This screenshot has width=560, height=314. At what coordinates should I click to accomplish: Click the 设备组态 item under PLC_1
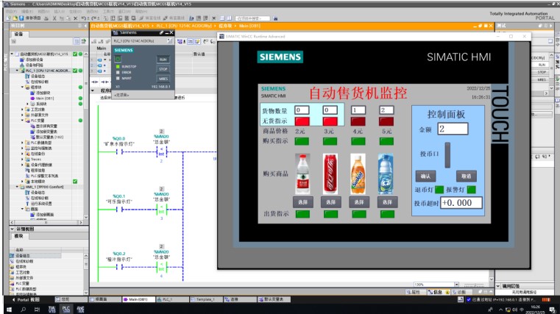tap(35, 76)
